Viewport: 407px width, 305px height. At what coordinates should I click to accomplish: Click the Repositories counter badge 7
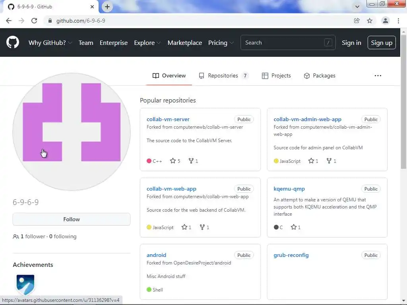[245, 76]
